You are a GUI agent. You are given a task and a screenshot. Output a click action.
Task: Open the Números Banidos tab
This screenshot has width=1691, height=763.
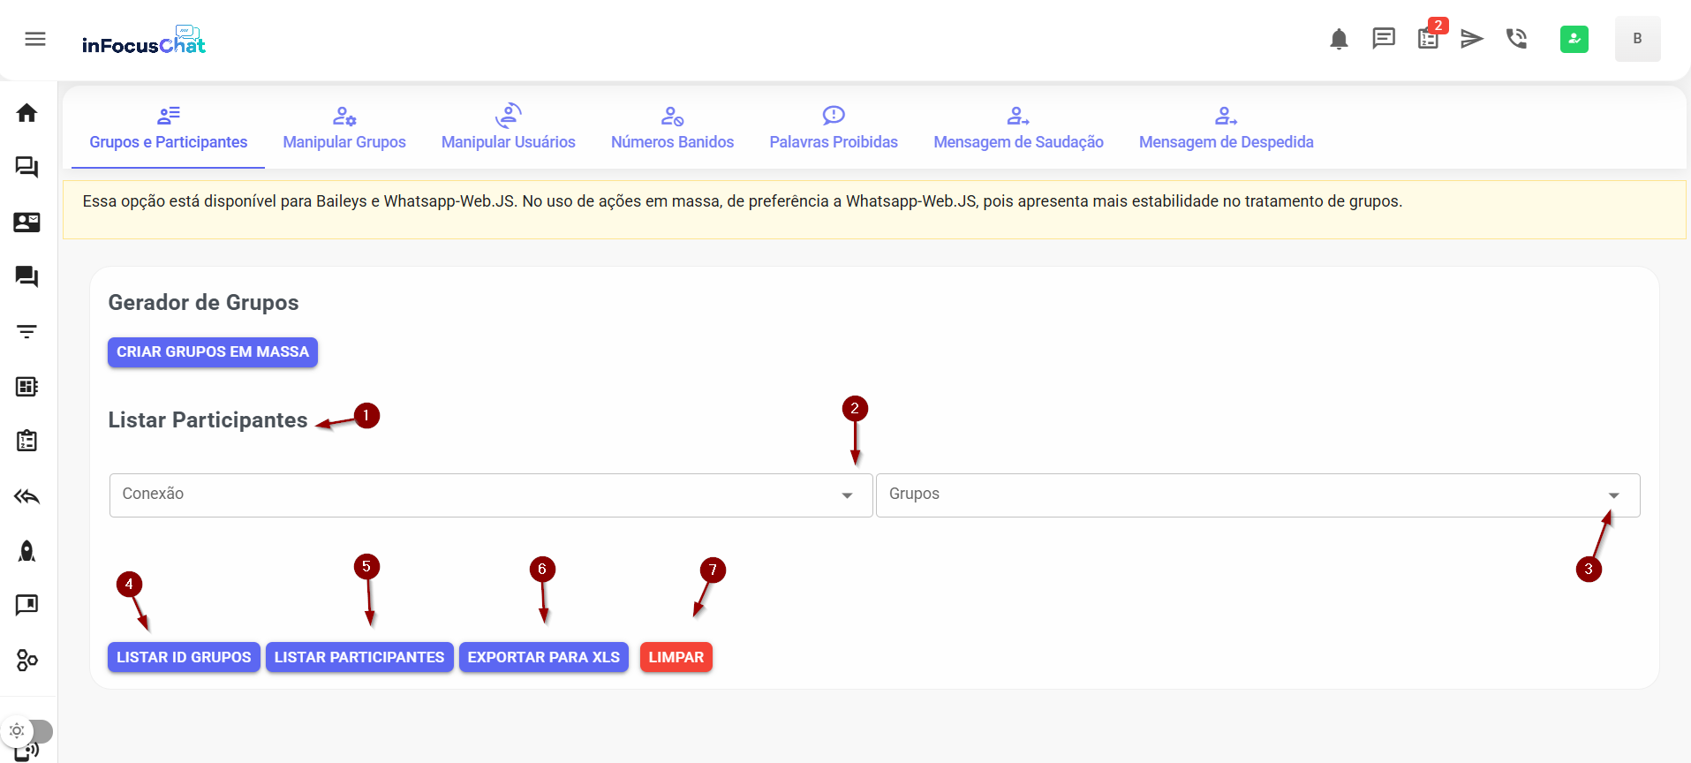672,128
